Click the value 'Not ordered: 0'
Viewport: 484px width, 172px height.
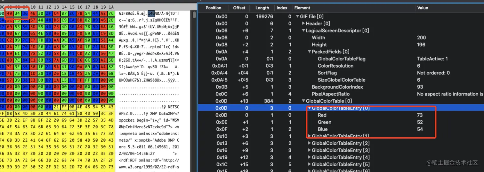433,73
